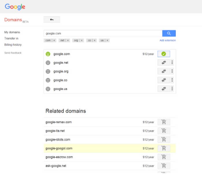202x179 pixels.
Task: Click green smiley face next to google.com
Action: point(48,54)
